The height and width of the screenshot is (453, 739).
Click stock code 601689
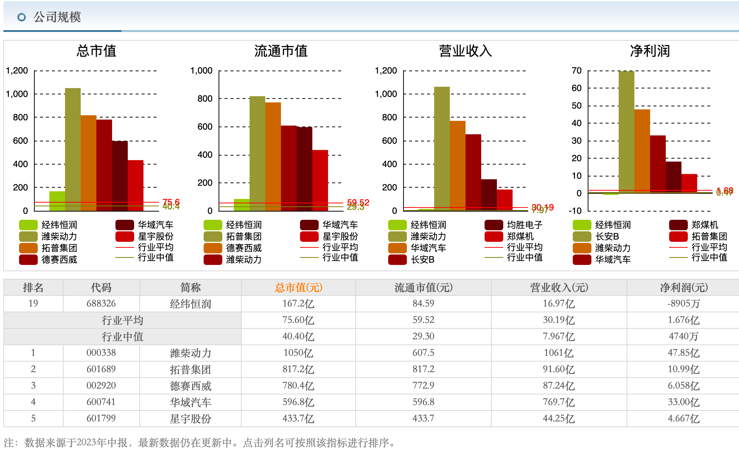[x=101, y=369]
